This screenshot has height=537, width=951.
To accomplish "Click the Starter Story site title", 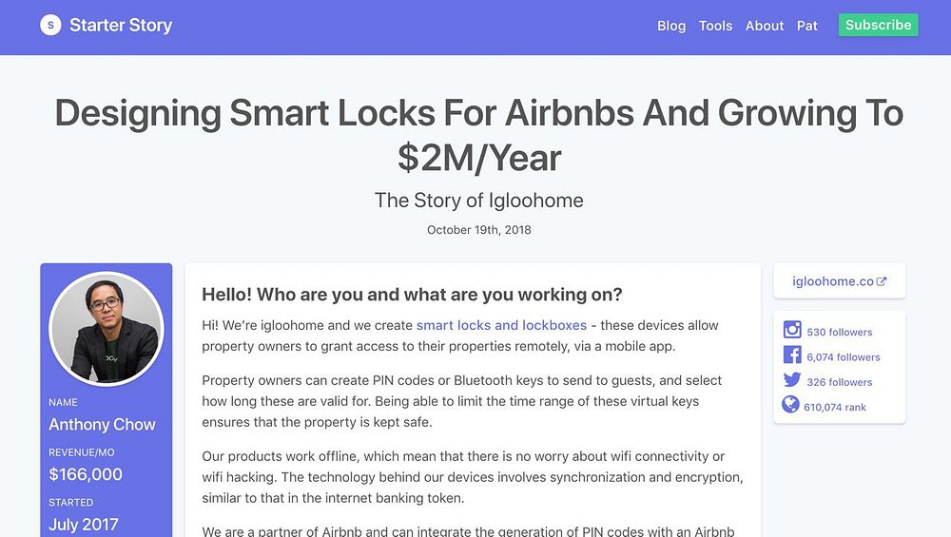I will (121, 26).
